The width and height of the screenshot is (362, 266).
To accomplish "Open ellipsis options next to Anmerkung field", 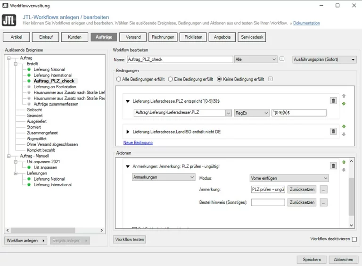I will click(323, 190).
